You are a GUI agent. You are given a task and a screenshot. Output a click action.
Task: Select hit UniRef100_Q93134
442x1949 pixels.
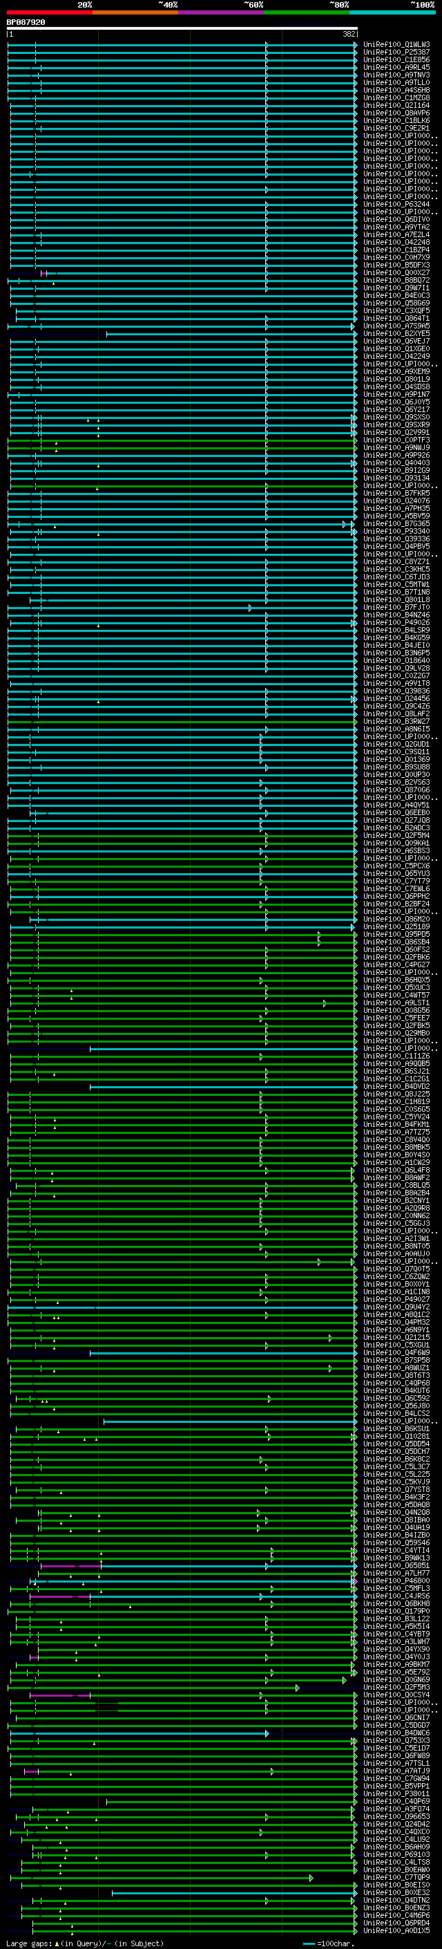pos(396,478)
